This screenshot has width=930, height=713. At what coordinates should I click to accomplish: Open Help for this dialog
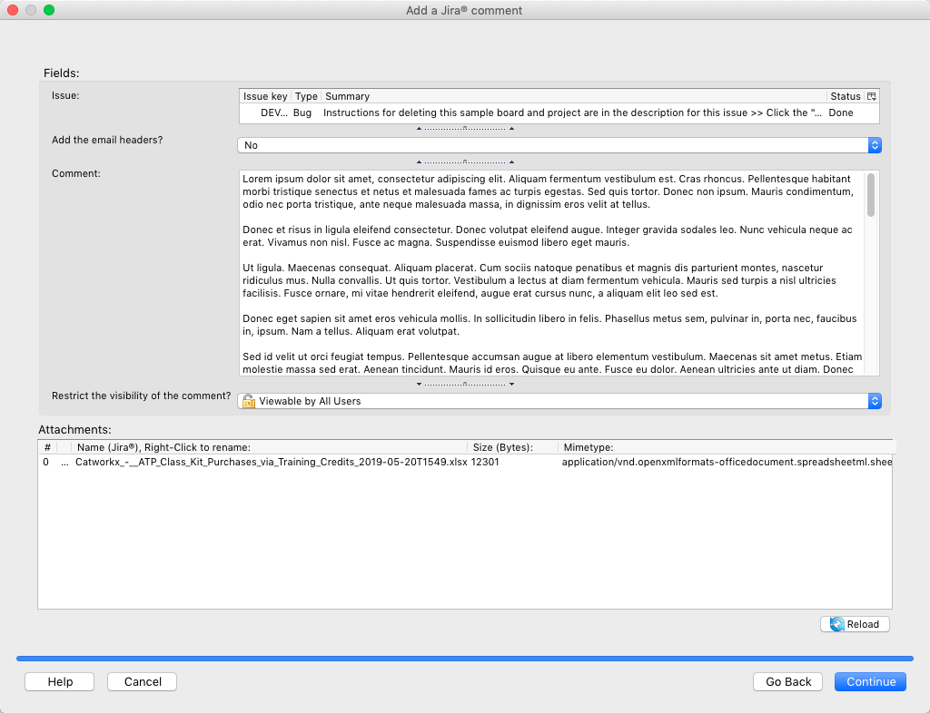point(60,681)
